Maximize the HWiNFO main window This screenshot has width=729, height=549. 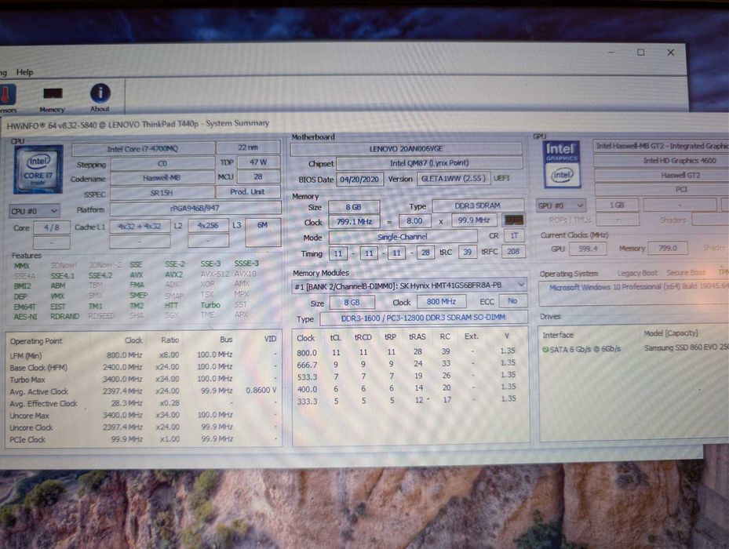pos(640,52)
